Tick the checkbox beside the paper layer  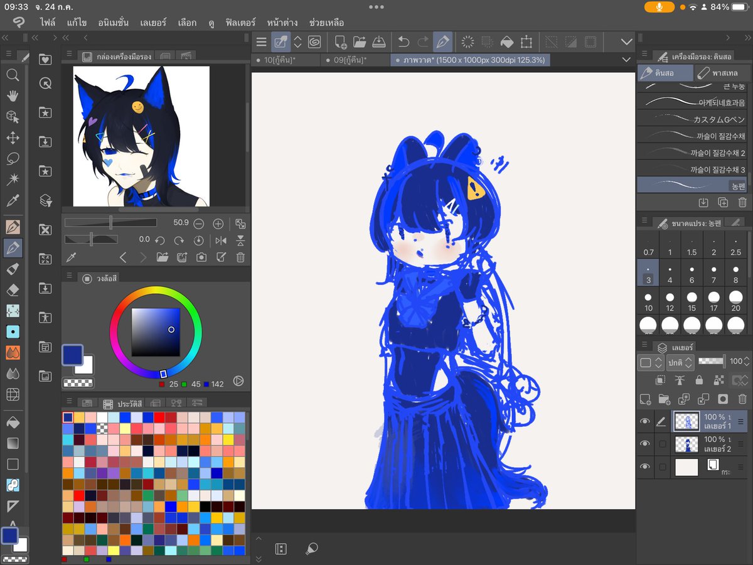(661, 466)
